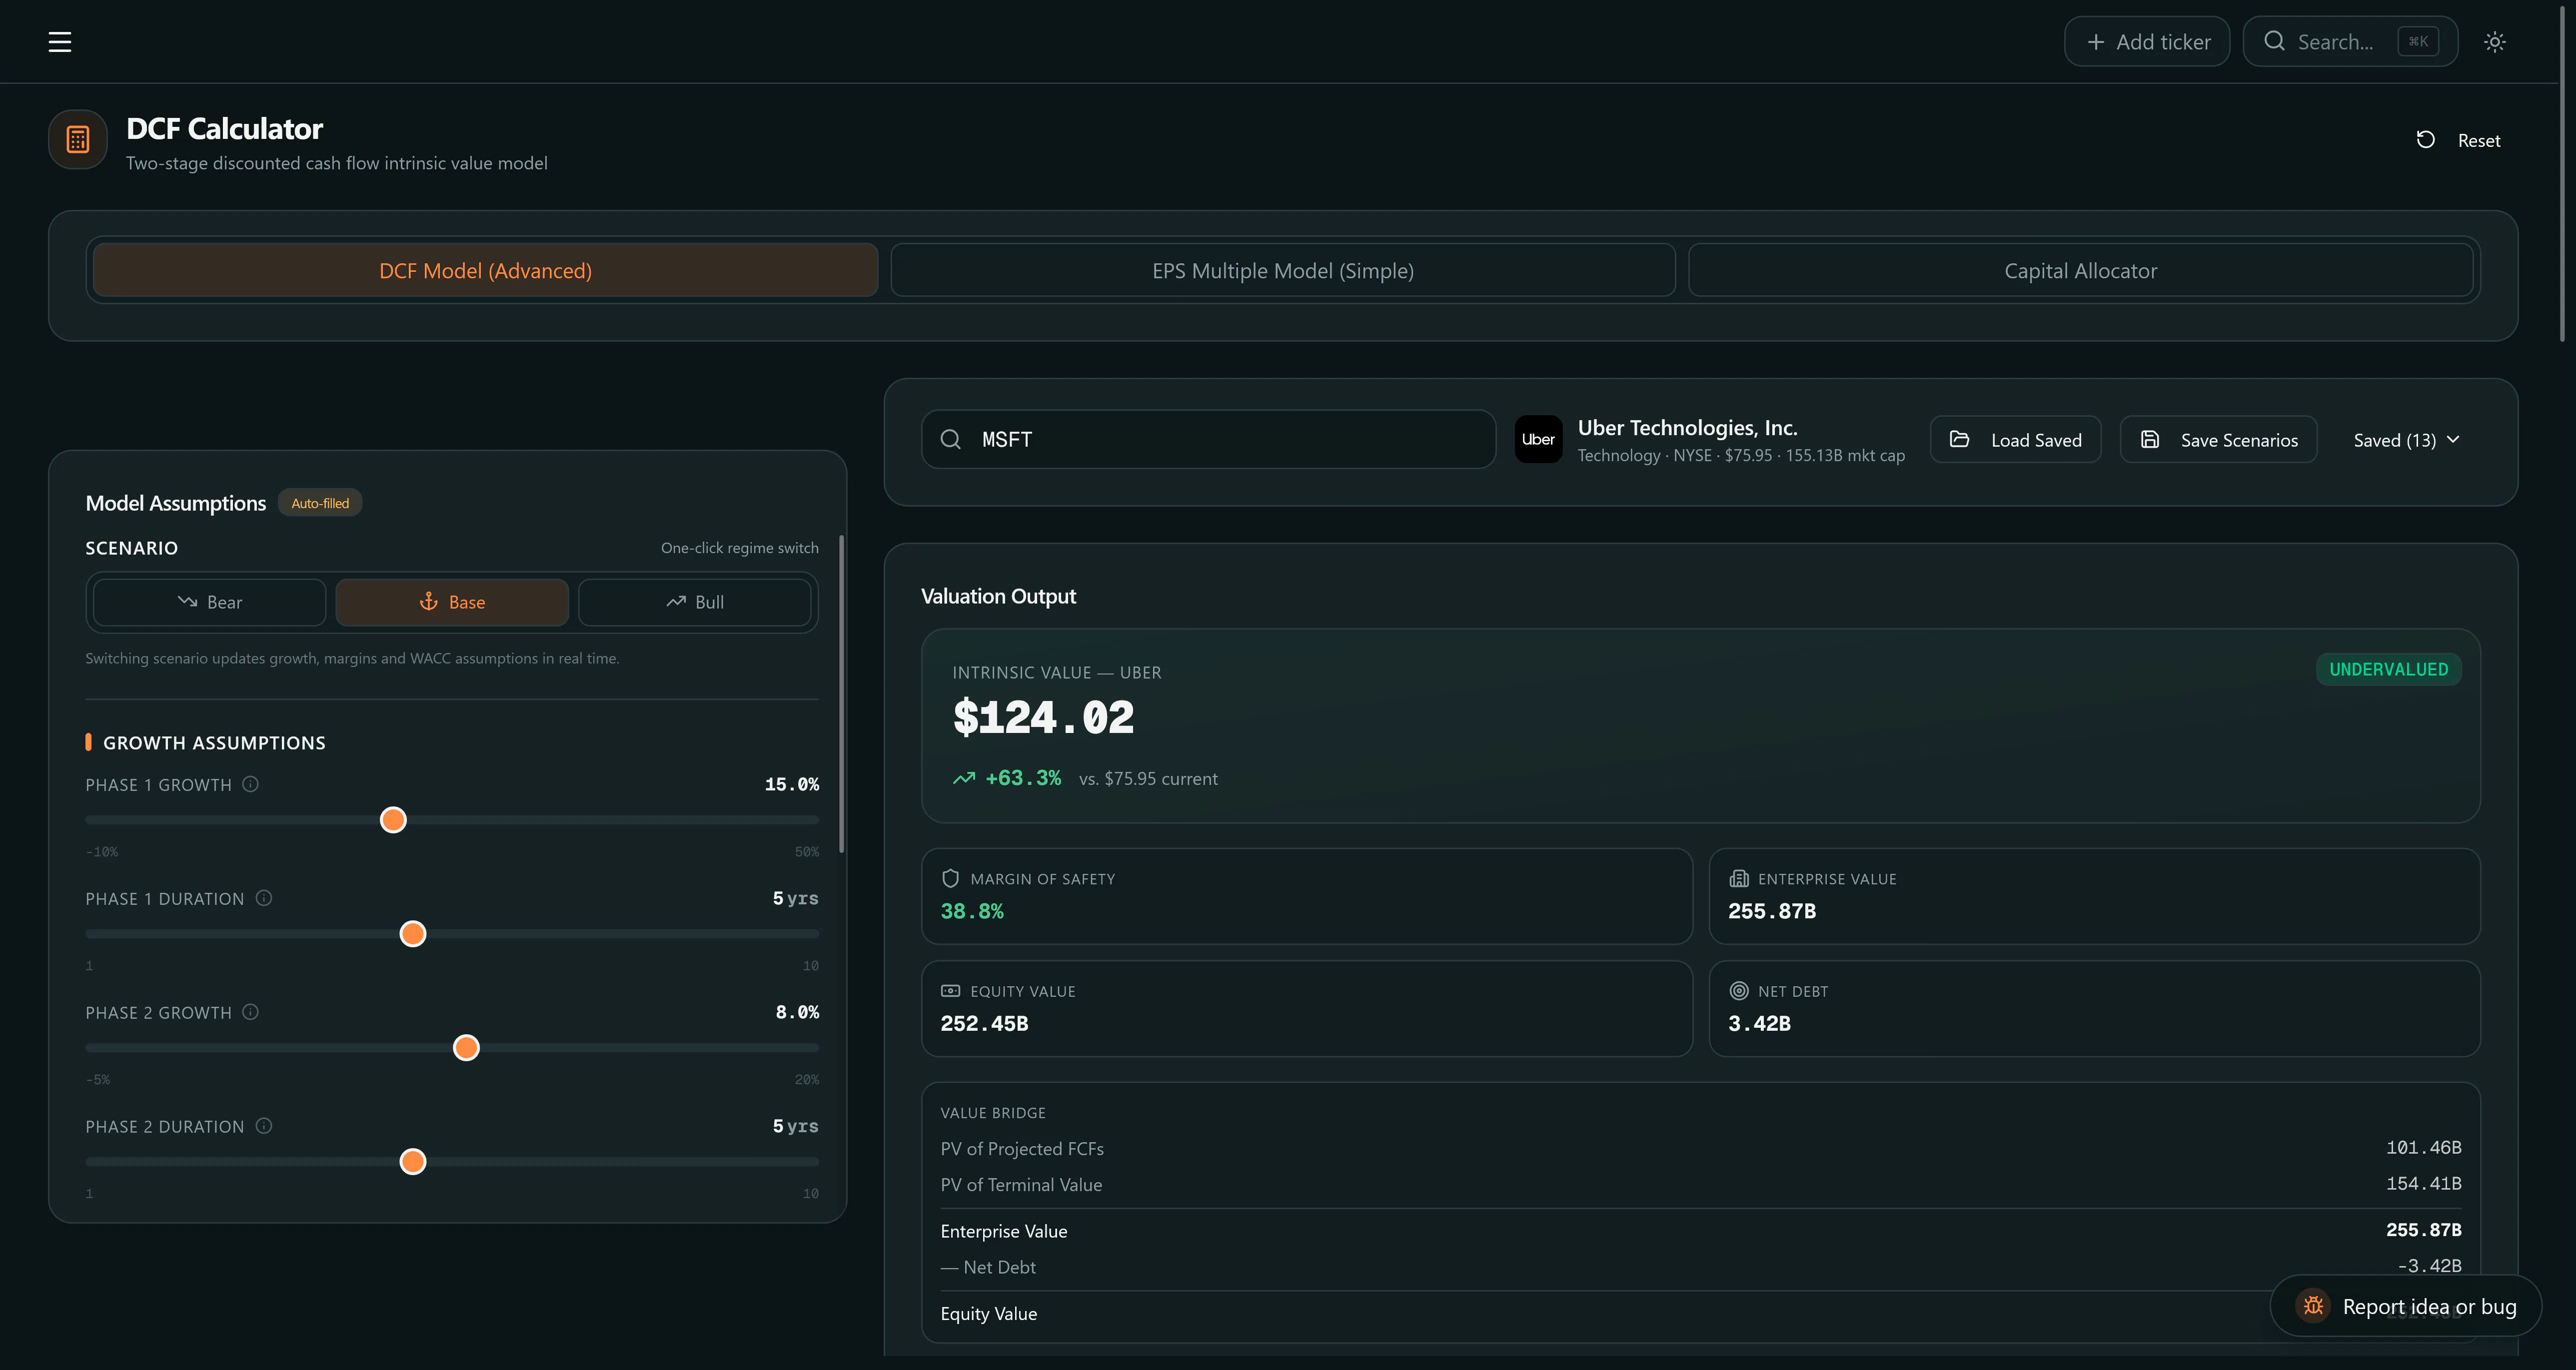Viewport: 2576px width, 1370px height.
Task: Click the Phase 1 Duration slider handle
Action: tap(413, 934)
